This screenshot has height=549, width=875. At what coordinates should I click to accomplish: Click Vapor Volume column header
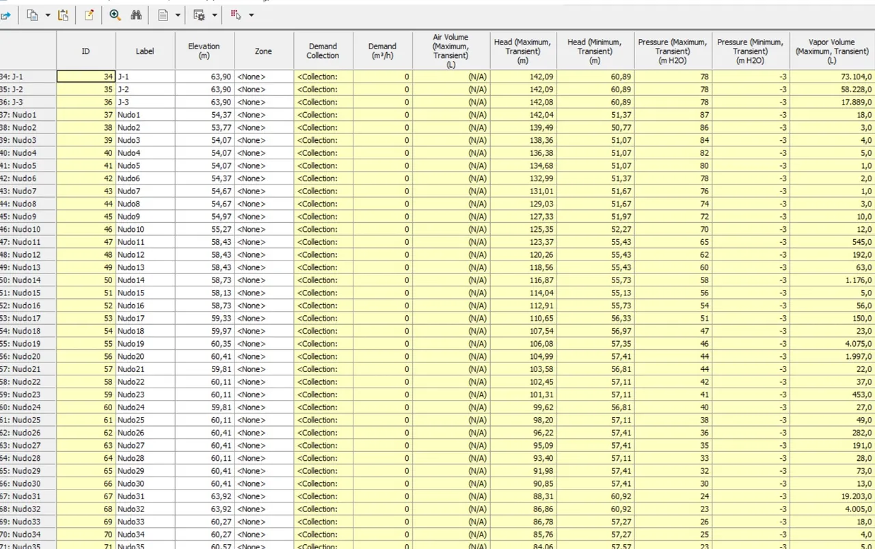point(832,51)
